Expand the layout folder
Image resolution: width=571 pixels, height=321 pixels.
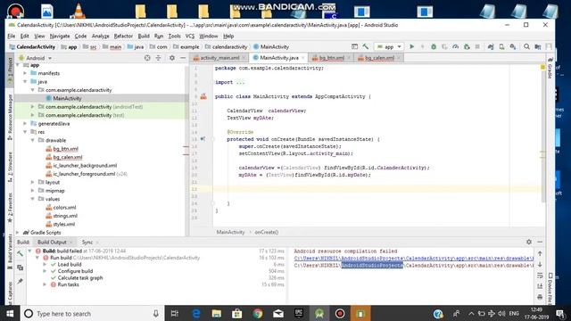[32, 182]
